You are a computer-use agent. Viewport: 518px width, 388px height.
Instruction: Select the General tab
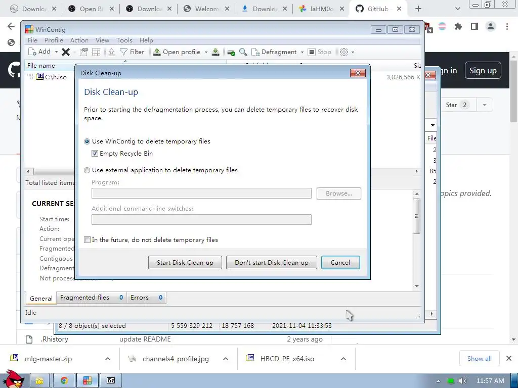pos(41,298)
